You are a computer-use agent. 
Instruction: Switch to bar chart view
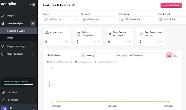coord(175,55)
